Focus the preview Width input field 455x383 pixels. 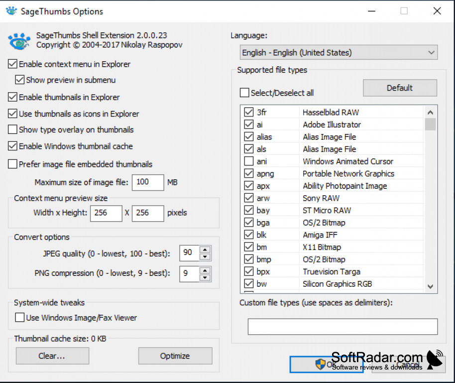(106, 213)
